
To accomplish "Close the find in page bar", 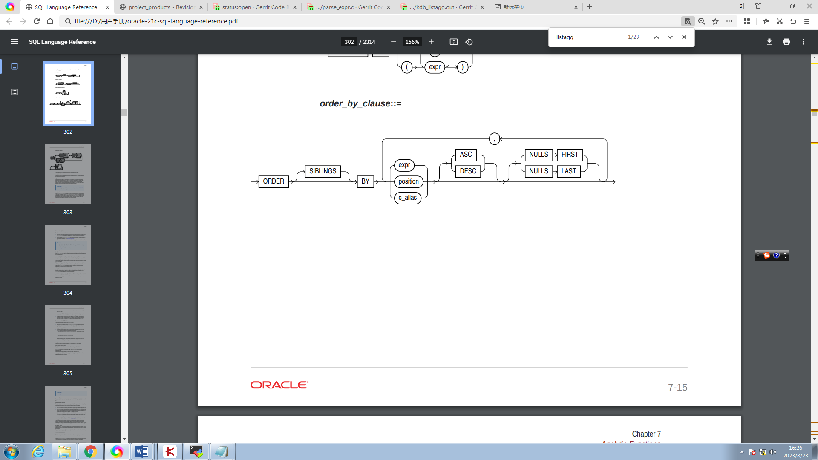I will pos(684,37).
